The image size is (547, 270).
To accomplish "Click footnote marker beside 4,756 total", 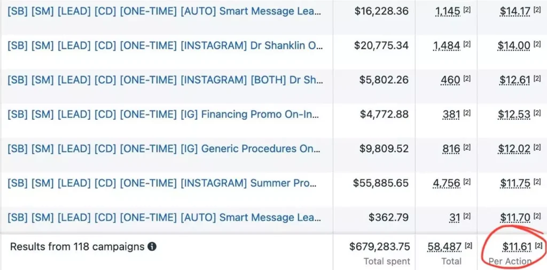I will click(x=467, y=182).
